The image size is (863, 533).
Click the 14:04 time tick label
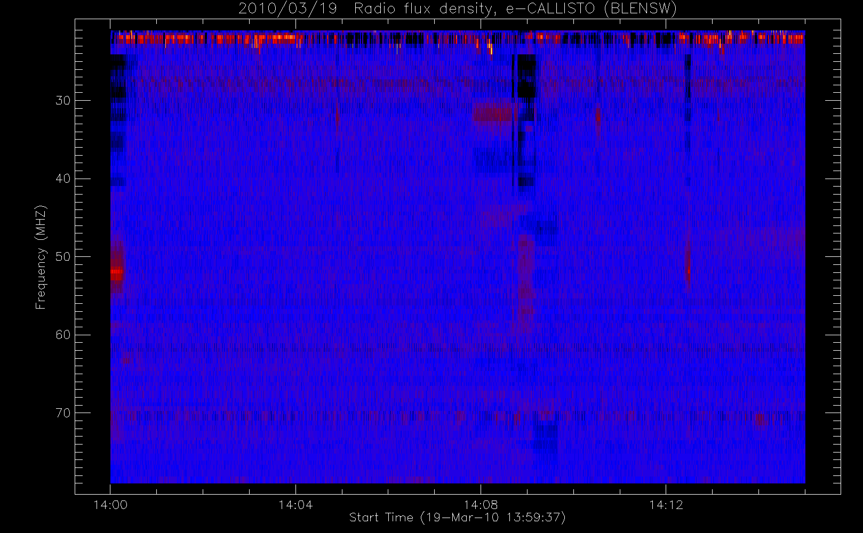click(x=295, y=505)
